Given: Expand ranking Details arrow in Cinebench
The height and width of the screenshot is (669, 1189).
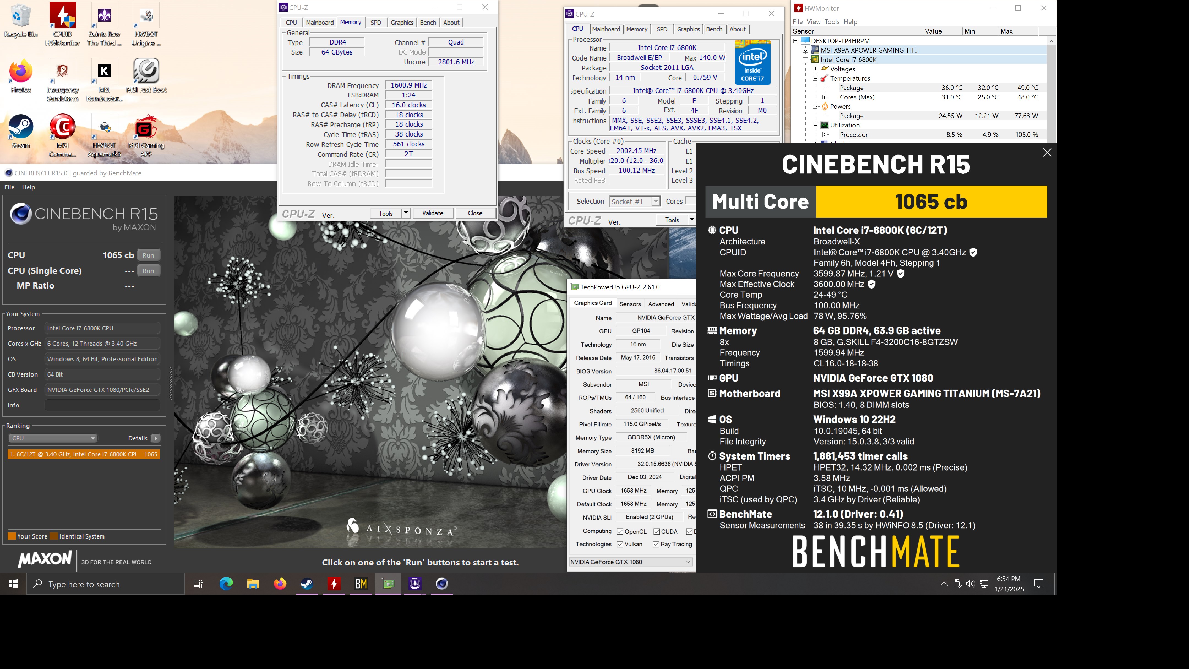Looking at the screenshot, I should [156, 438].
